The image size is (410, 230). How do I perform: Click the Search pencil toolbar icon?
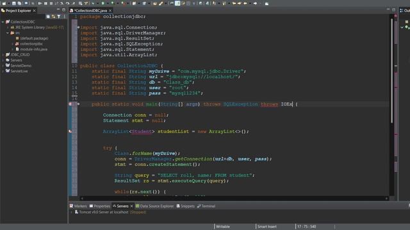tap(161, 3)
